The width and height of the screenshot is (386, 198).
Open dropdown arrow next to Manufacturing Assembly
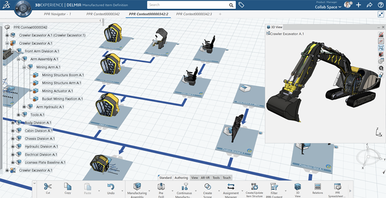[149, 191]
